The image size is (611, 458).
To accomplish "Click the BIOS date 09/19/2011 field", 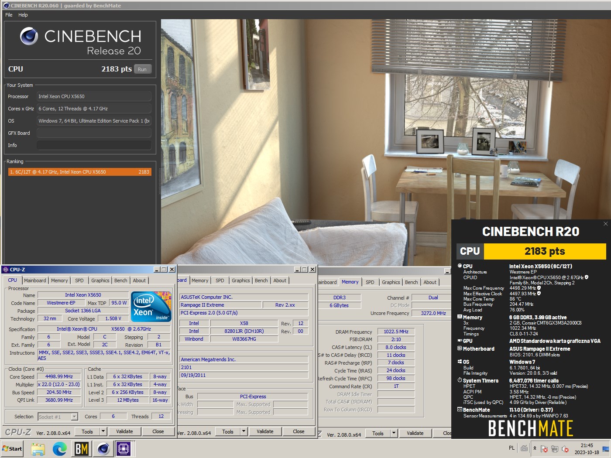I will tap(244, 375).
